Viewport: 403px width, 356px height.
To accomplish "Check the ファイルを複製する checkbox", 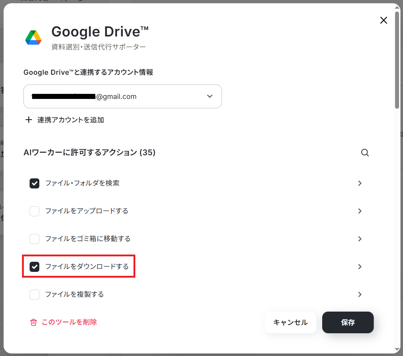I will [x=34, y=295].
